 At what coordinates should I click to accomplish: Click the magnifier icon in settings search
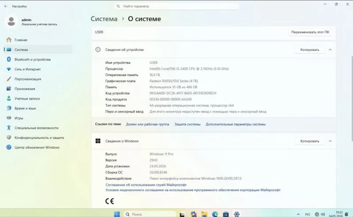[118, 6]
